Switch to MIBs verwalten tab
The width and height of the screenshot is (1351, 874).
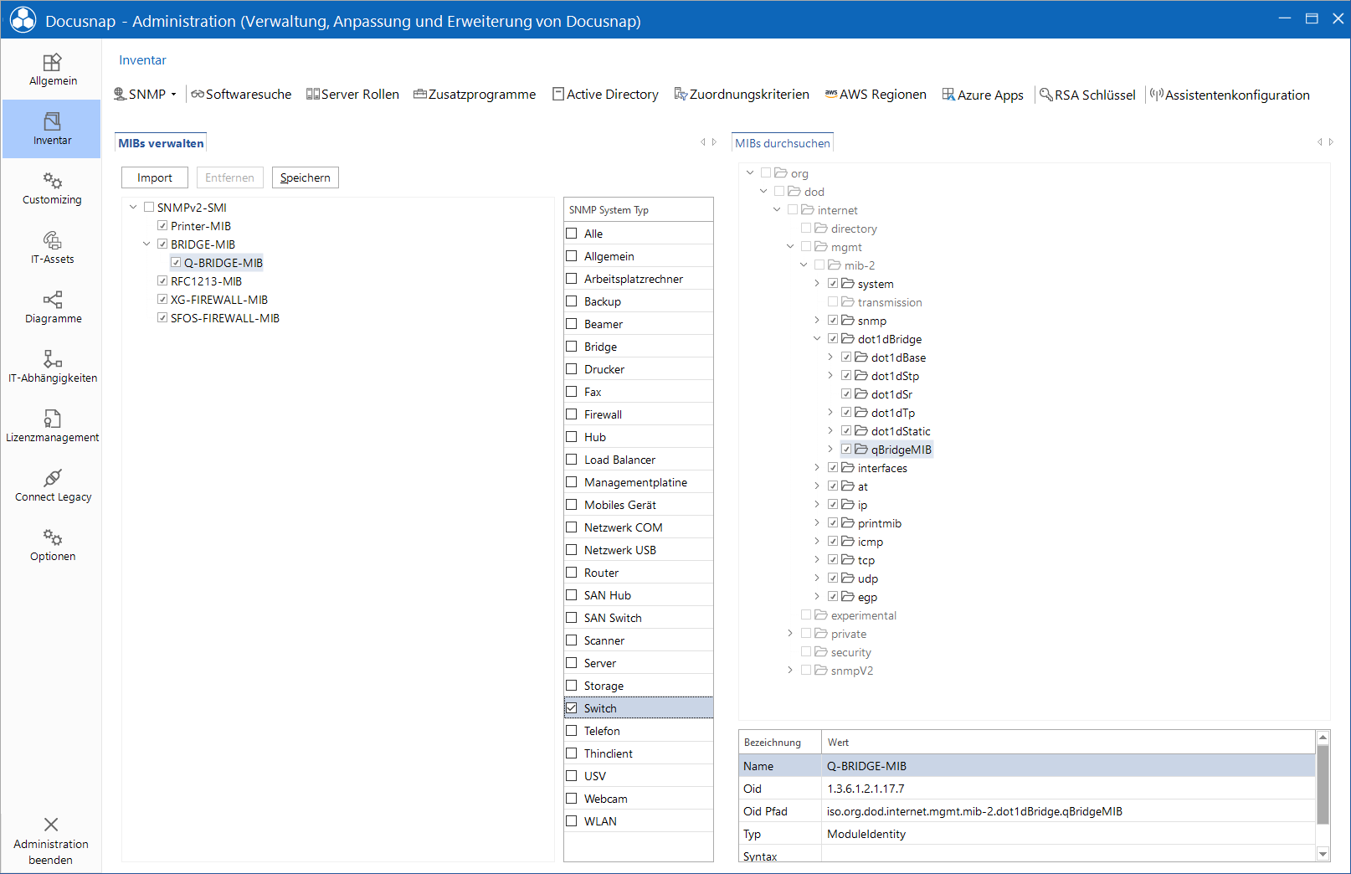pyautogui.click(x=161, y=143)
